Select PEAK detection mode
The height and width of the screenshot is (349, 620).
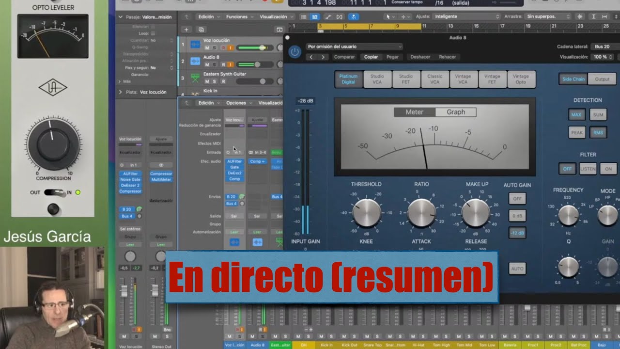pyautogui.click(x=577, y=132)
